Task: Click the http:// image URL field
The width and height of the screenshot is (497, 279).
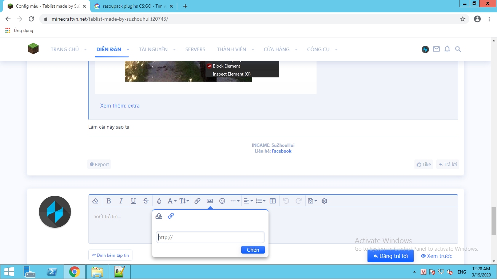Action: point(210,237)
